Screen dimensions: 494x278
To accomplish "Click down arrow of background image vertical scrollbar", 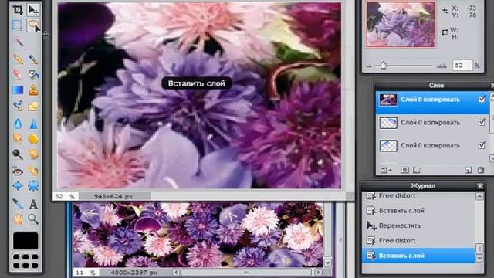I will 327,263.
